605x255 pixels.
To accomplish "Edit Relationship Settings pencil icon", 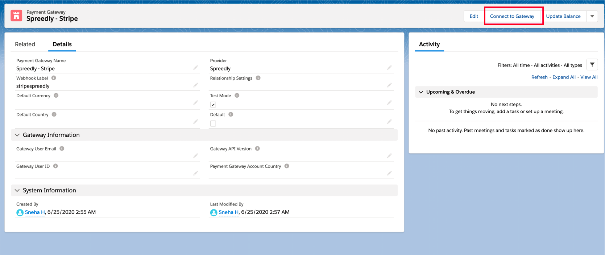I will [389, 85].
